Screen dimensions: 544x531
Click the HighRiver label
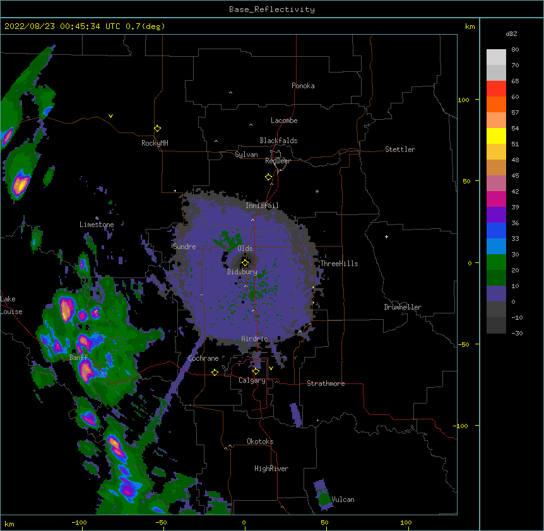271,469
